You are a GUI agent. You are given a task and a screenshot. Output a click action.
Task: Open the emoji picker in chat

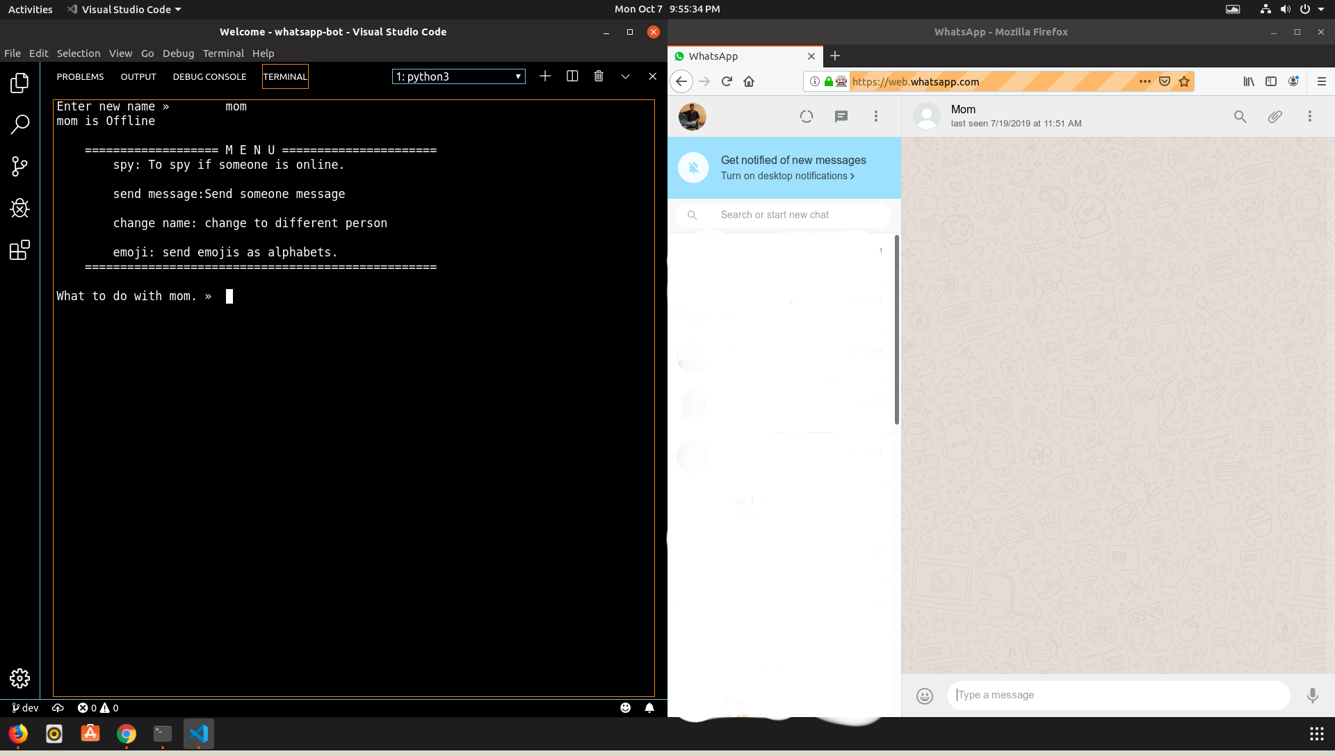pyautogui.click(x=925, y=696)
